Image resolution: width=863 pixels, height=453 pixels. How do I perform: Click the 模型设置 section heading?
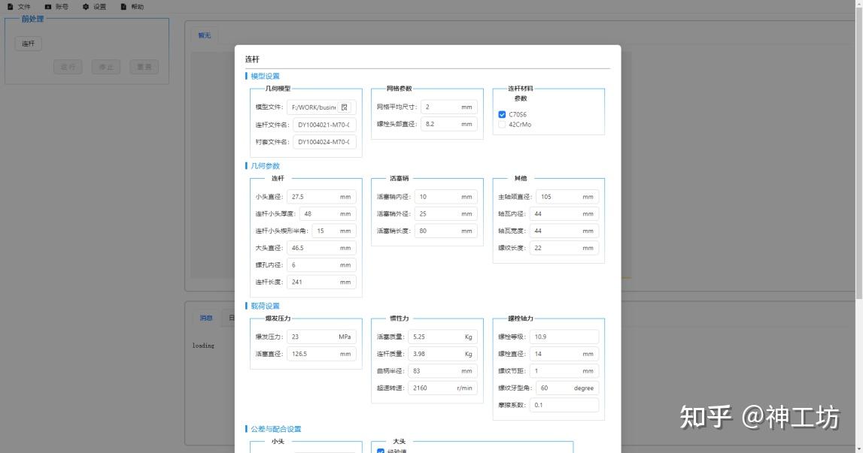tap(266, 77)
